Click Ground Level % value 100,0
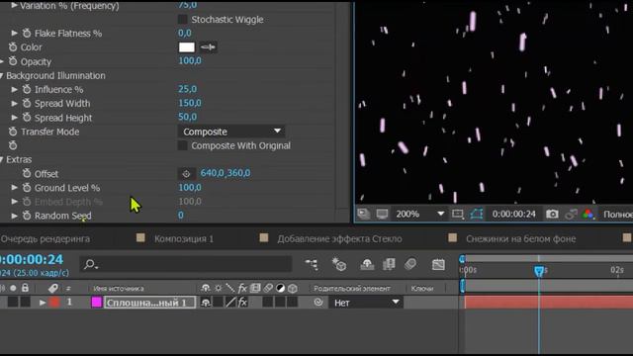This screenshot has width=633, height=356. click(190, 187)
